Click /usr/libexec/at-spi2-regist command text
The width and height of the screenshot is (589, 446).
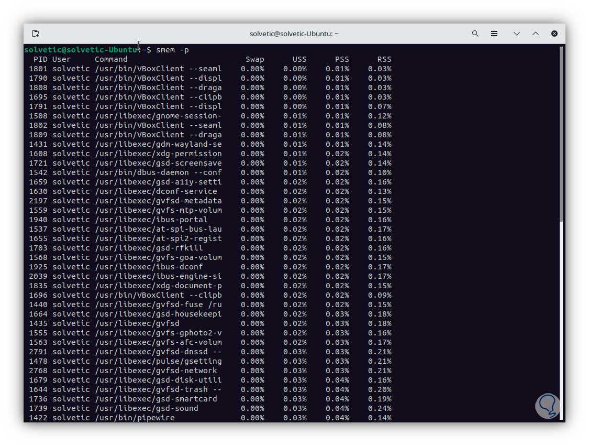(x=158, y=238)
